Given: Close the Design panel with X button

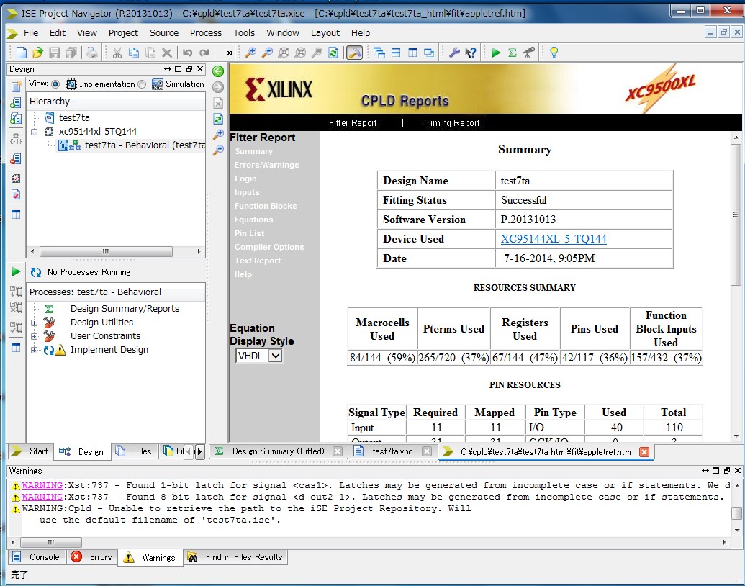Looking at the screenshot, I should click(201, 69).
